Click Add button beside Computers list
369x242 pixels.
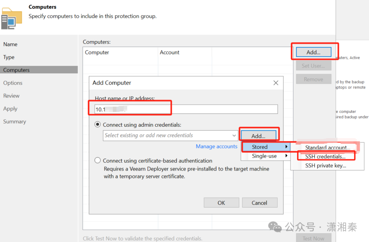pyautogui.click(x=313, y=52)
